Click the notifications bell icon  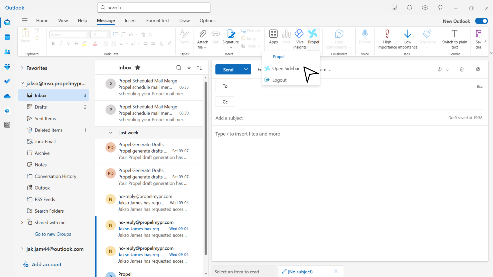pyautogui.click(x=409, y=8)
